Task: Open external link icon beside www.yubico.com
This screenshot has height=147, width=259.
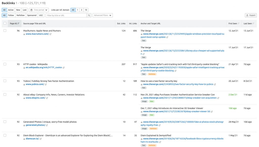Action: pos(46,84)
